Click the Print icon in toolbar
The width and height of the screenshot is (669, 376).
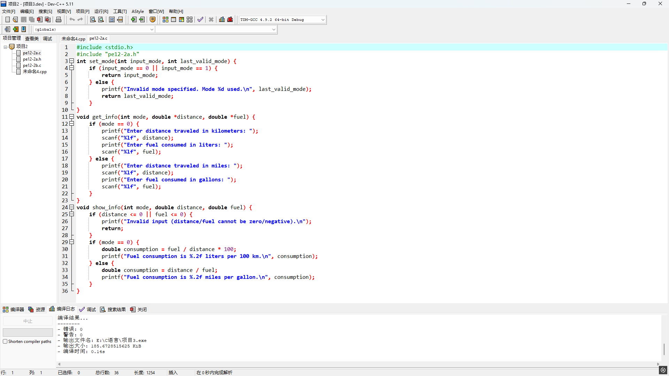coord(59,19)
